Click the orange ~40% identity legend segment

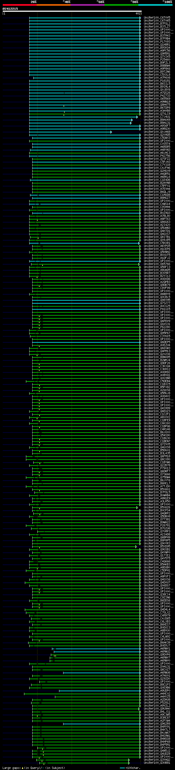click(x=53, y=5)
